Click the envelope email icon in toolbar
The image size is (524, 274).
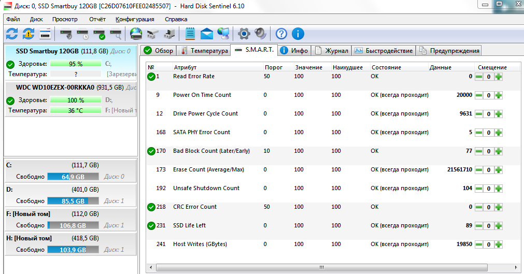(x=207, y=34)
